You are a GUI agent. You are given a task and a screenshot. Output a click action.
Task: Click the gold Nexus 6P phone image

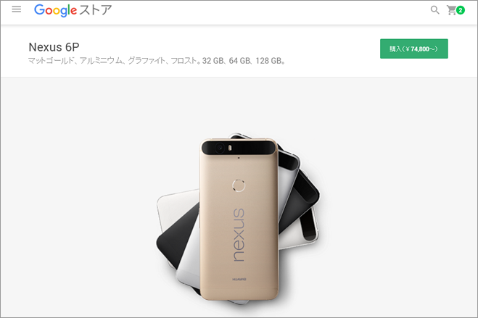click(x=239, y=219)
